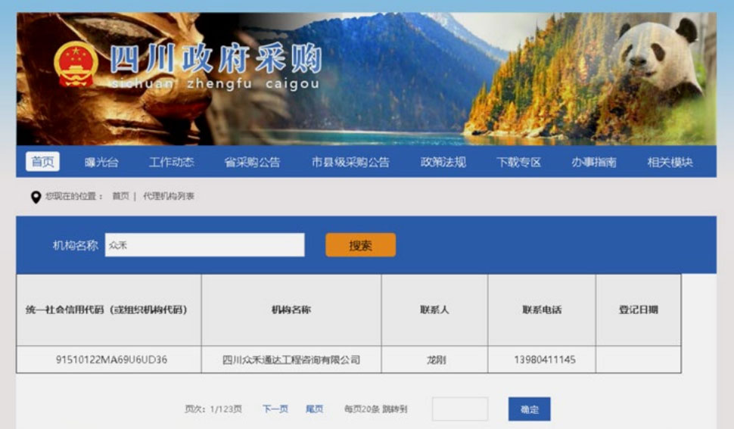734x429 pixels.
Task: Select 省采购公告 in navigation bar
Action: pyautogui.click(x=252, y=162)
